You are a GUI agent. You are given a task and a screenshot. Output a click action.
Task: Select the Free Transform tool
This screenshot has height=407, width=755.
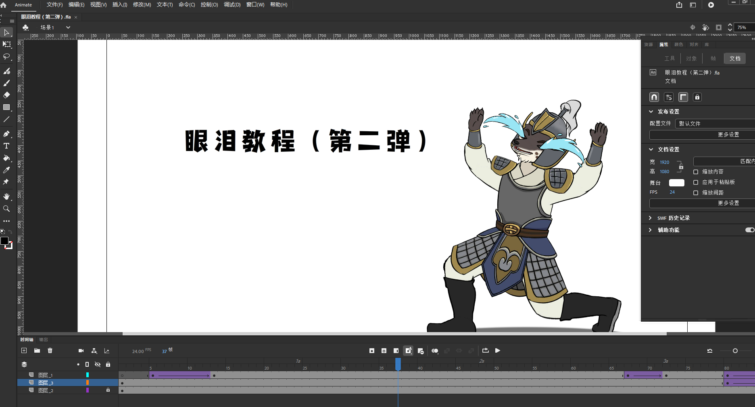point(6,44)
